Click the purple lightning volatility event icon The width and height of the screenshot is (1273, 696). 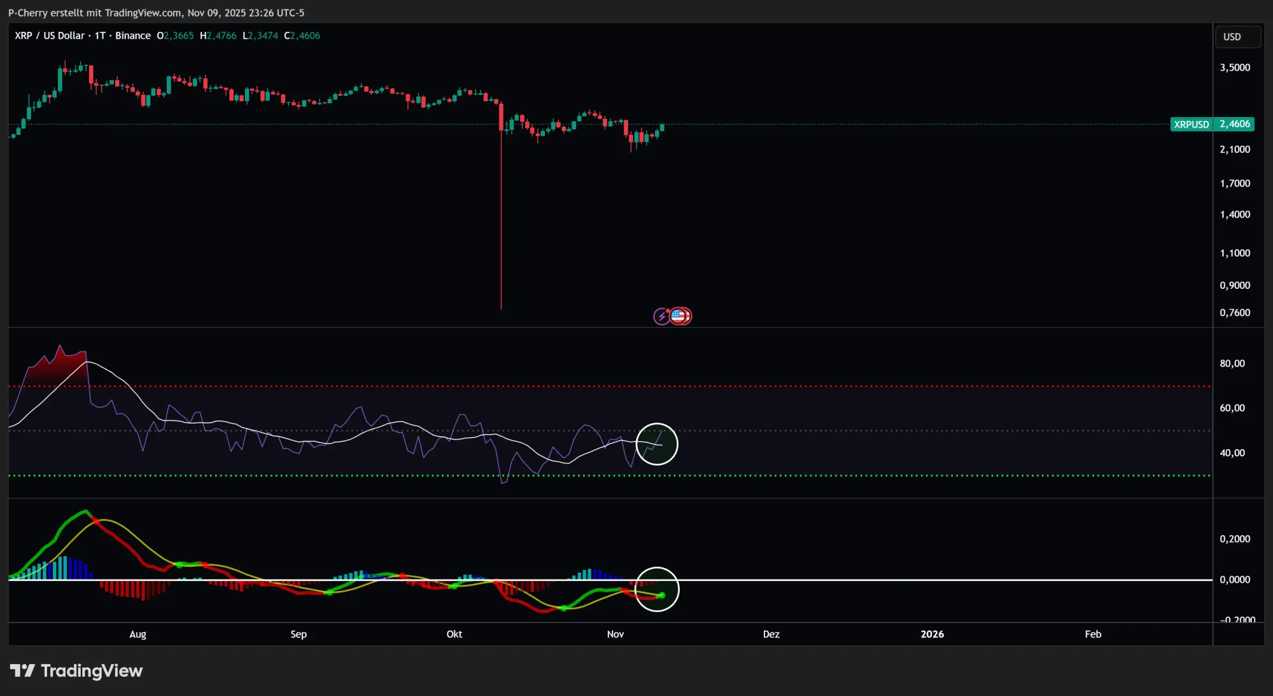661,316
